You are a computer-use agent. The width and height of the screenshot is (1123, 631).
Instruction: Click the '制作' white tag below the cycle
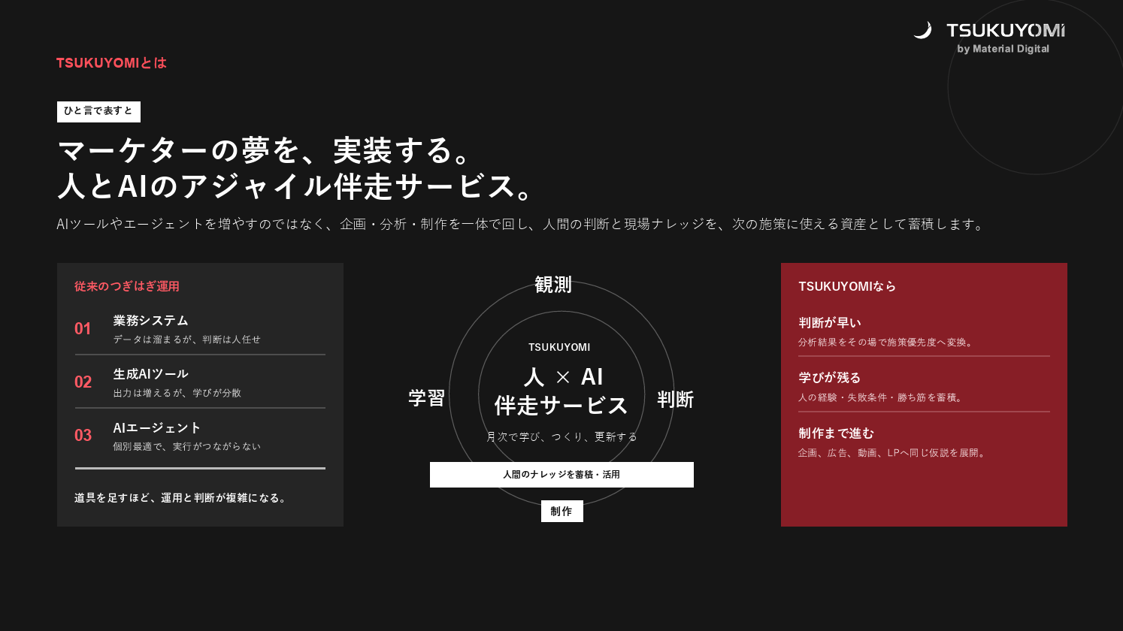[561, 512]
